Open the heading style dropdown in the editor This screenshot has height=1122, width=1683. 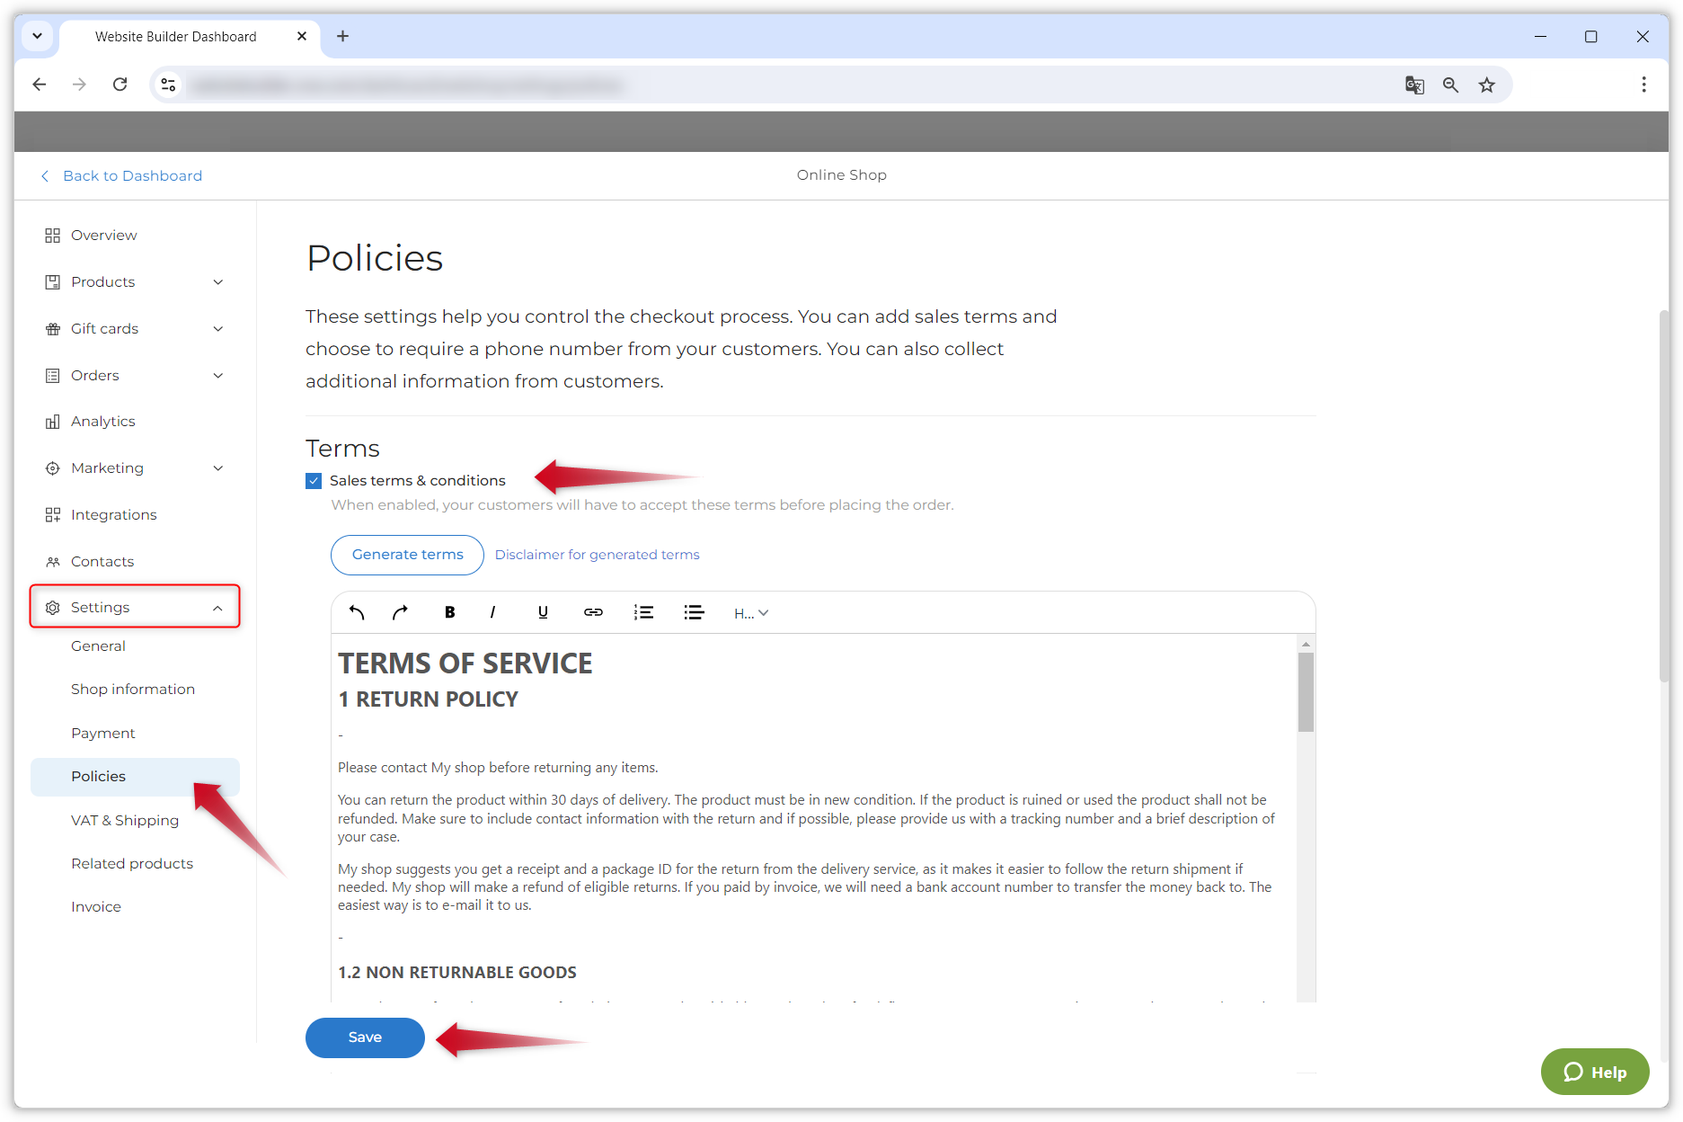750,613
